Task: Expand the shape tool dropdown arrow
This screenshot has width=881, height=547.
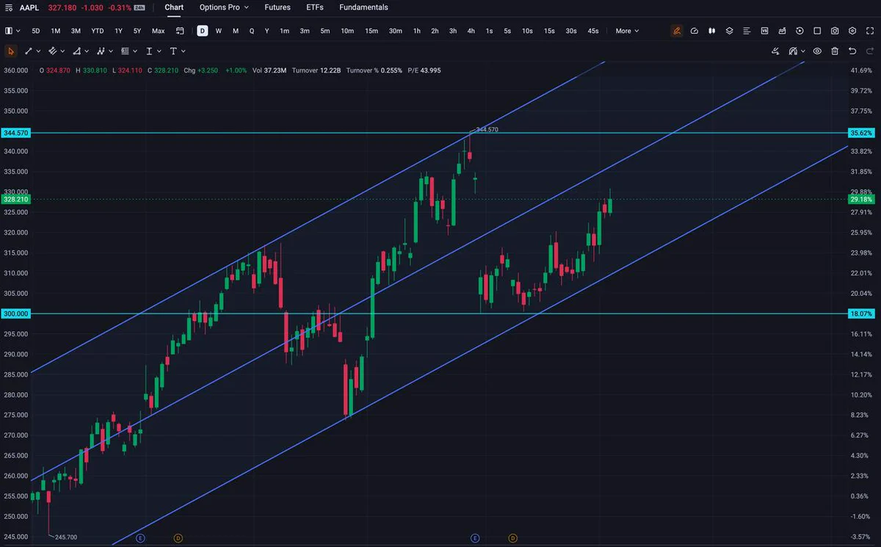Action: click(x=87, y=51)
